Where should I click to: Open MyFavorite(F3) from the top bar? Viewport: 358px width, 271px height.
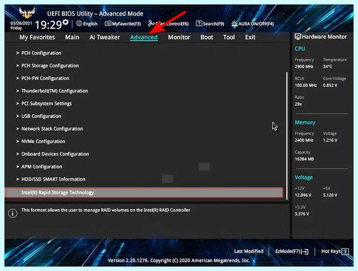point(123,23)
